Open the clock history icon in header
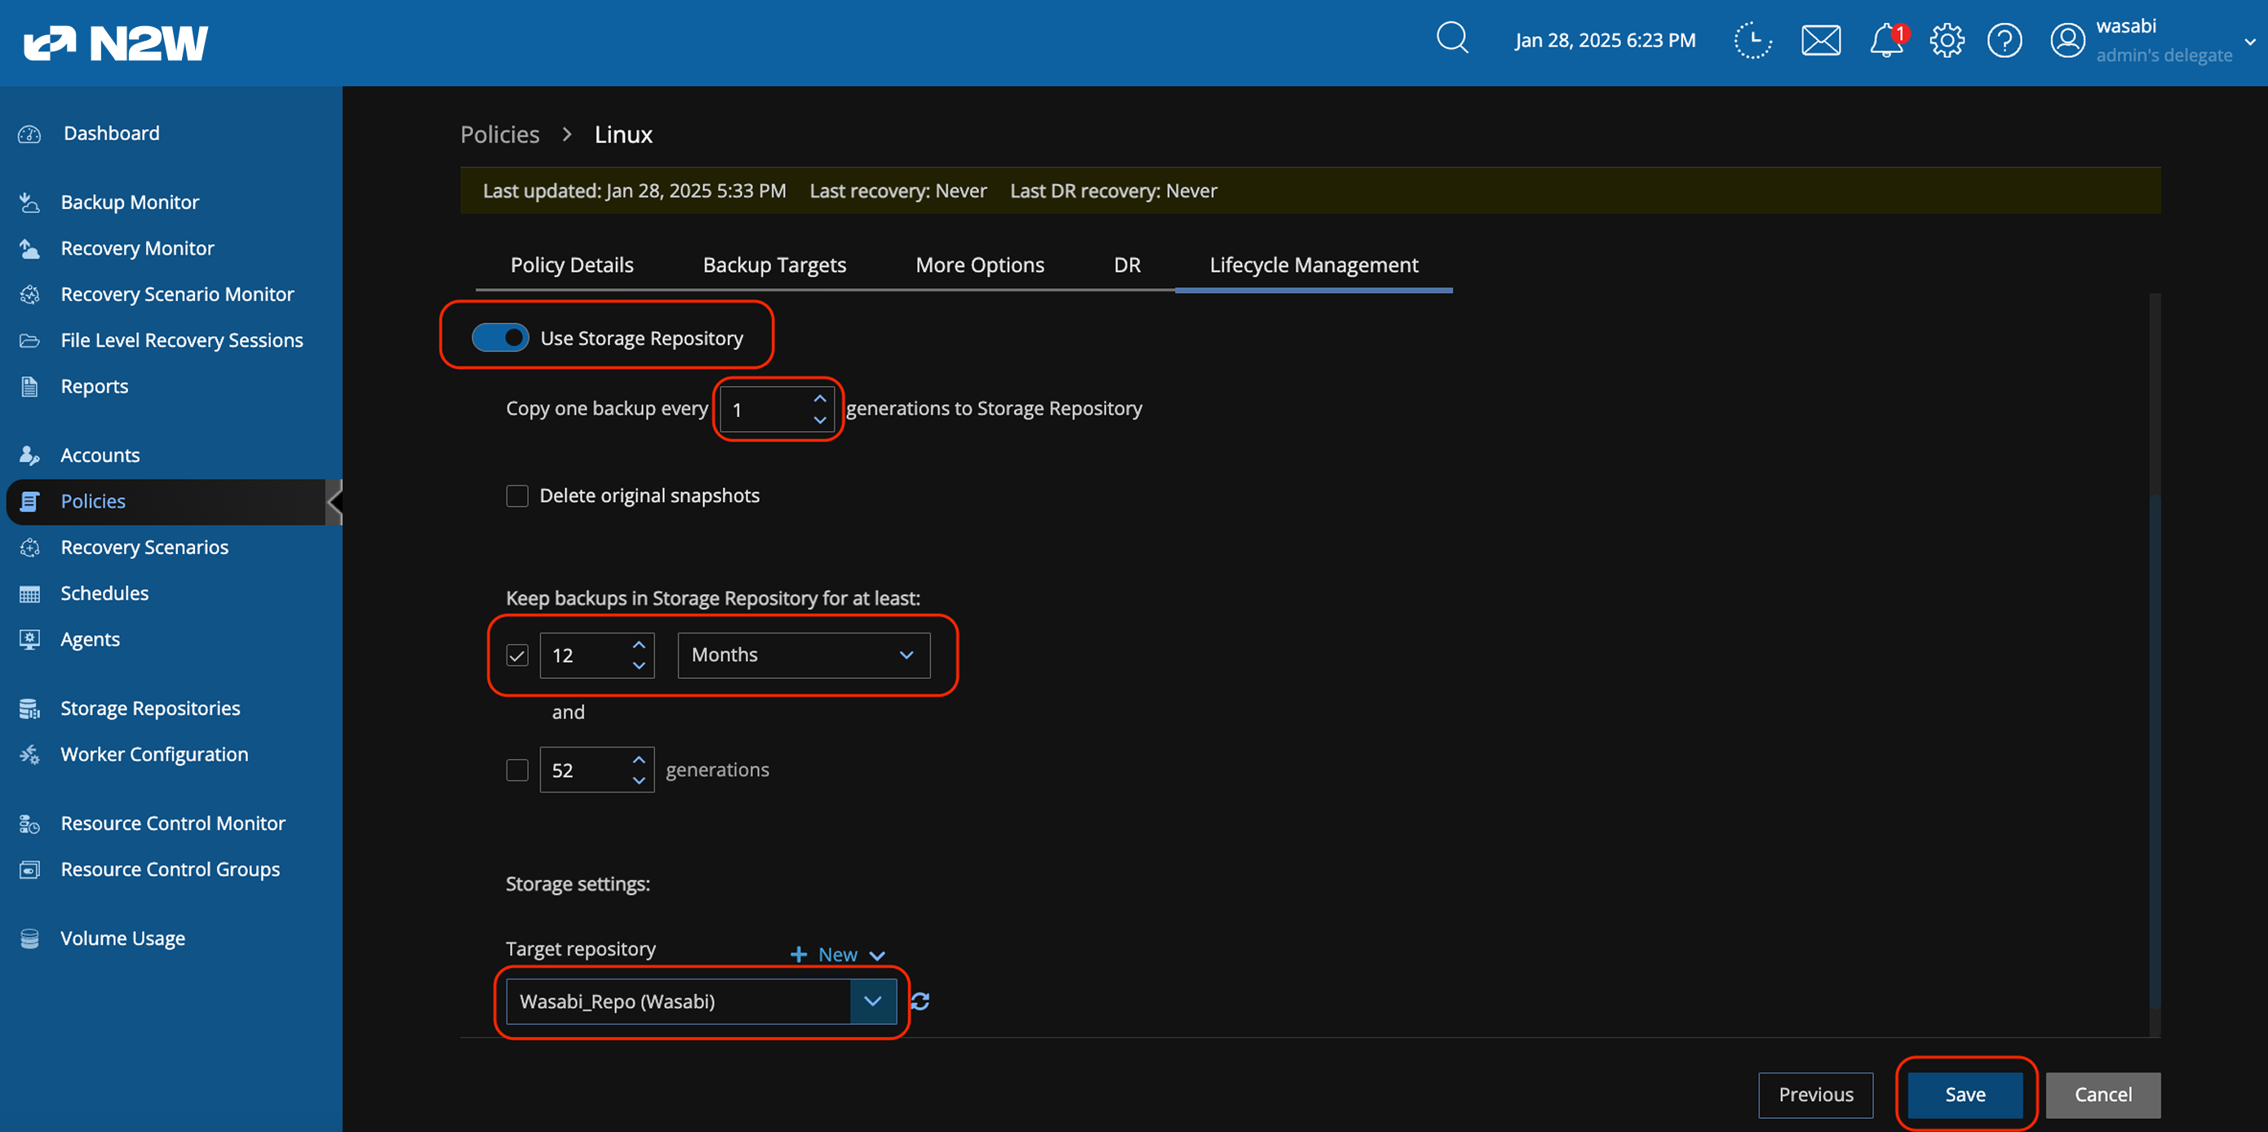Viewport: 2268px width, 1132px height. tap(1752, 41)
